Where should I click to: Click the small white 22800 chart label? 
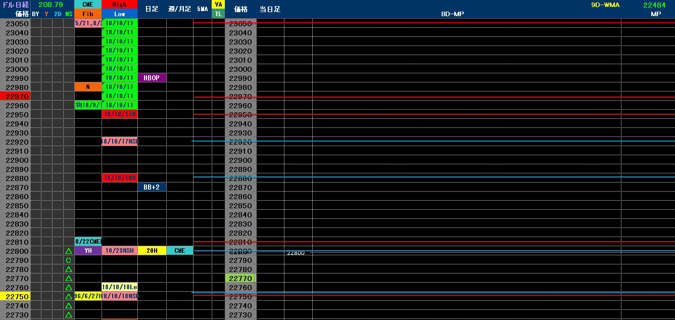pos(296,253)
